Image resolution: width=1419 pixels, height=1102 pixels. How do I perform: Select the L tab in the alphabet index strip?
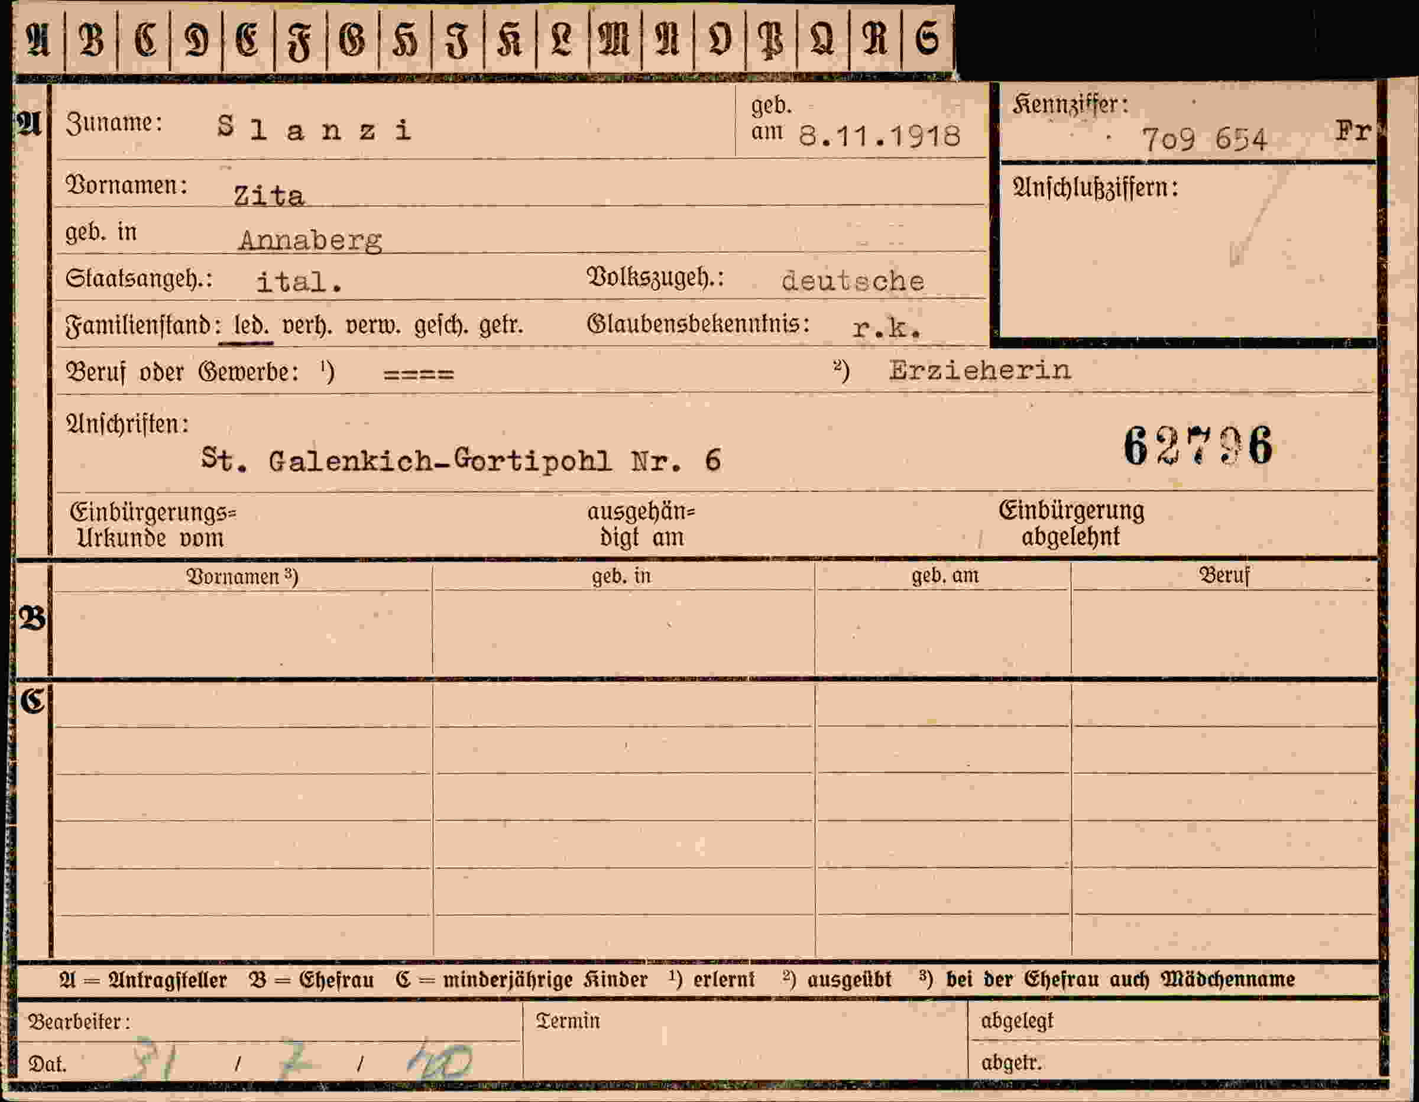click(x=562, y=40)
